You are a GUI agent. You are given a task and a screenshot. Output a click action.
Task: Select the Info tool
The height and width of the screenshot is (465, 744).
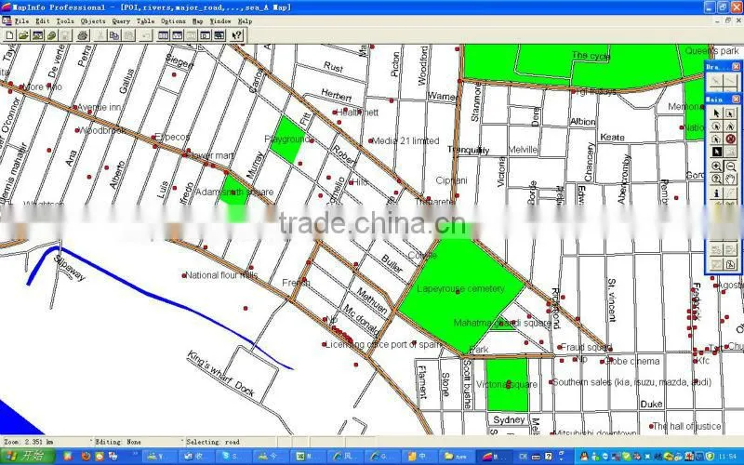(716, 193)
